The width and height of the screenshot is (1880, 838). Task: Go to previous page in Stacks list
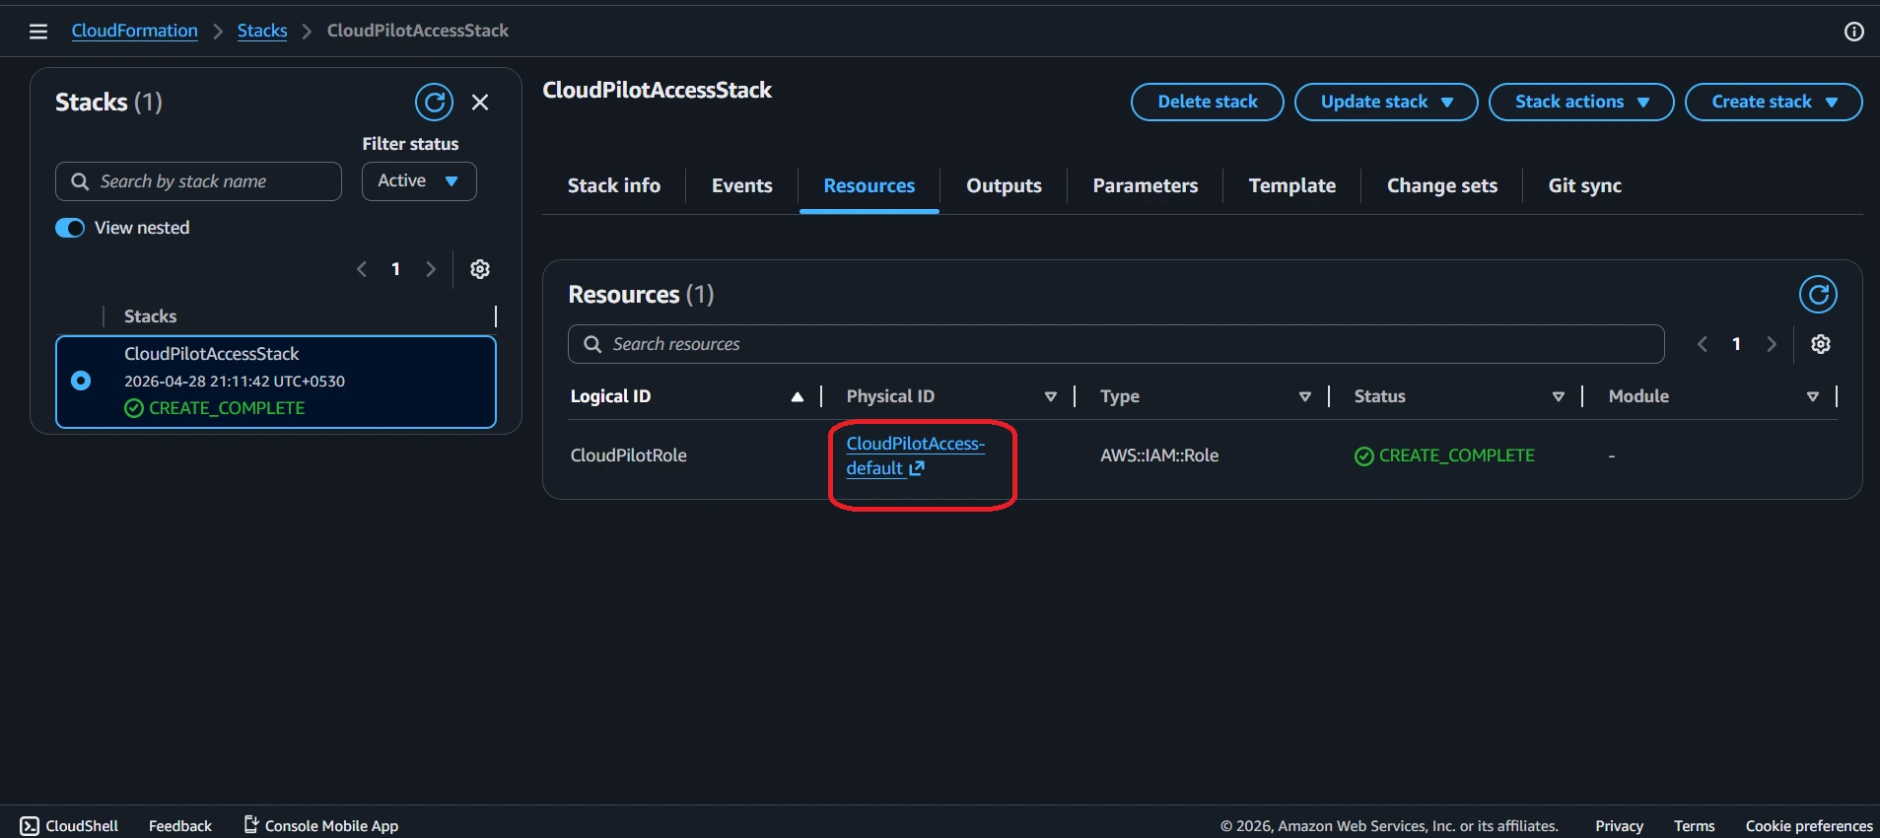[362, 269]
